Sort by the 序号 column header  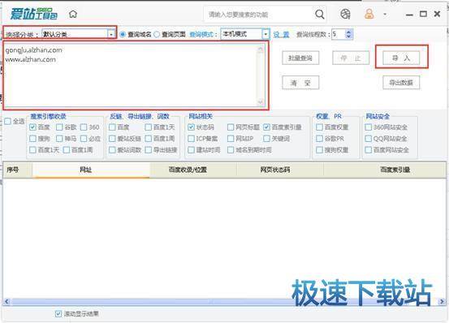18,170
